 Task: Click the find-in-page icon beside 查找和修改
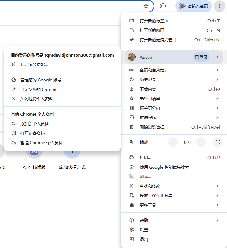pos(132,186)
